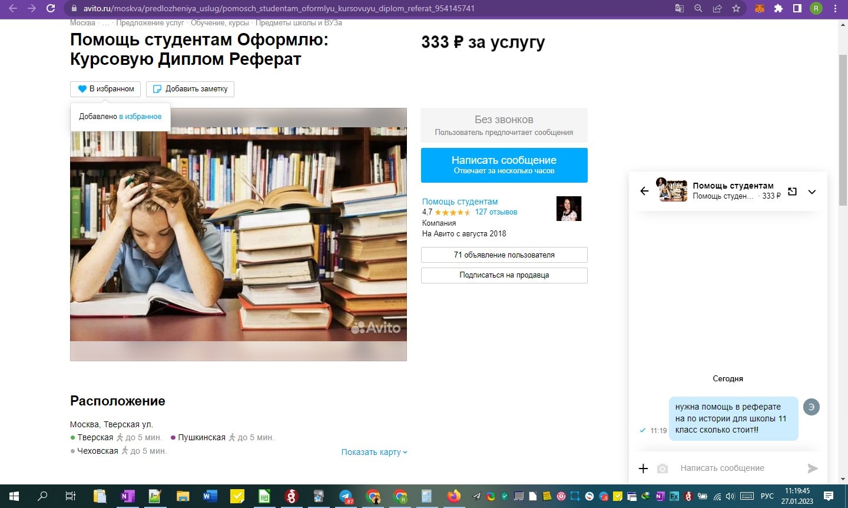Open OneNote from the taskbar
848x508 pixels.
coord(127,496)
